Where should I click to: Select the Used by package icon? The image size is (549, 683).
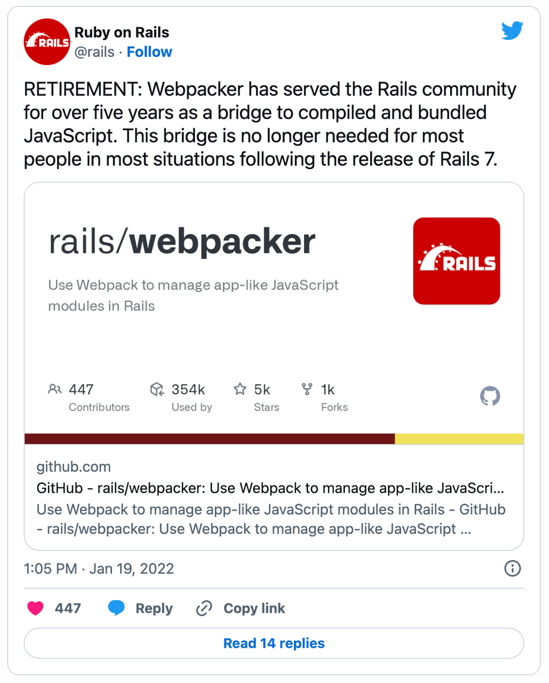[157, 389]
